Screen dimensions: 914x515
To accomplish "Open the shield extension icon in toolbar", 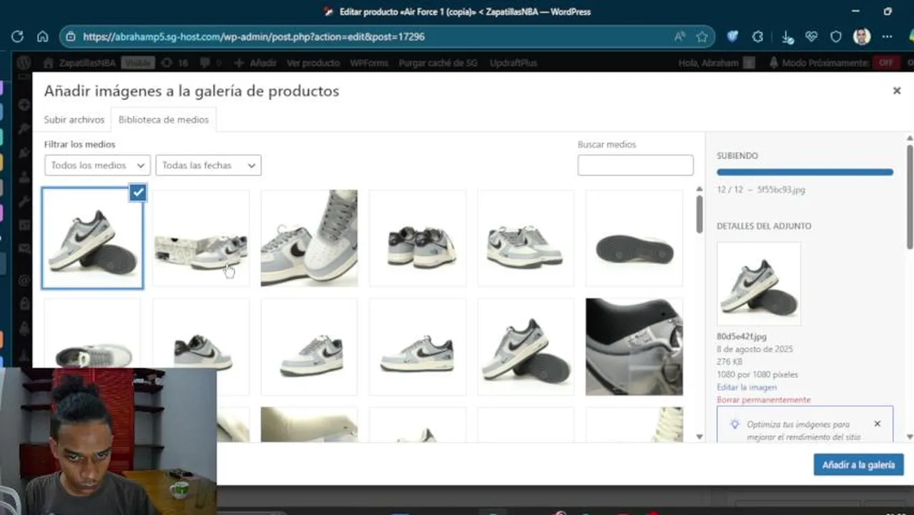I will point(732,36).
